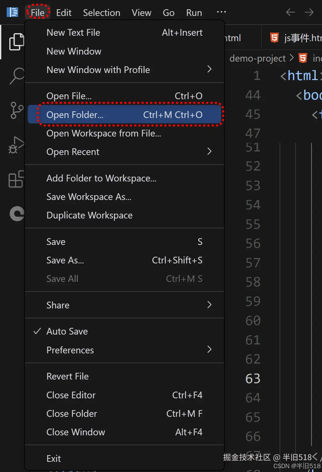Switch to the js事件 editor tab
Image resolution: width=322 pixels, height=472 pixels.
click(292, 38)
